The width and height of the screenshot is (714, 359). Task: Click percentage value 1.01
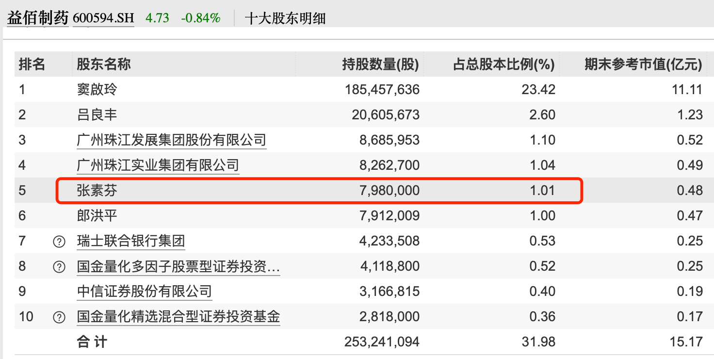coord(543,191)
